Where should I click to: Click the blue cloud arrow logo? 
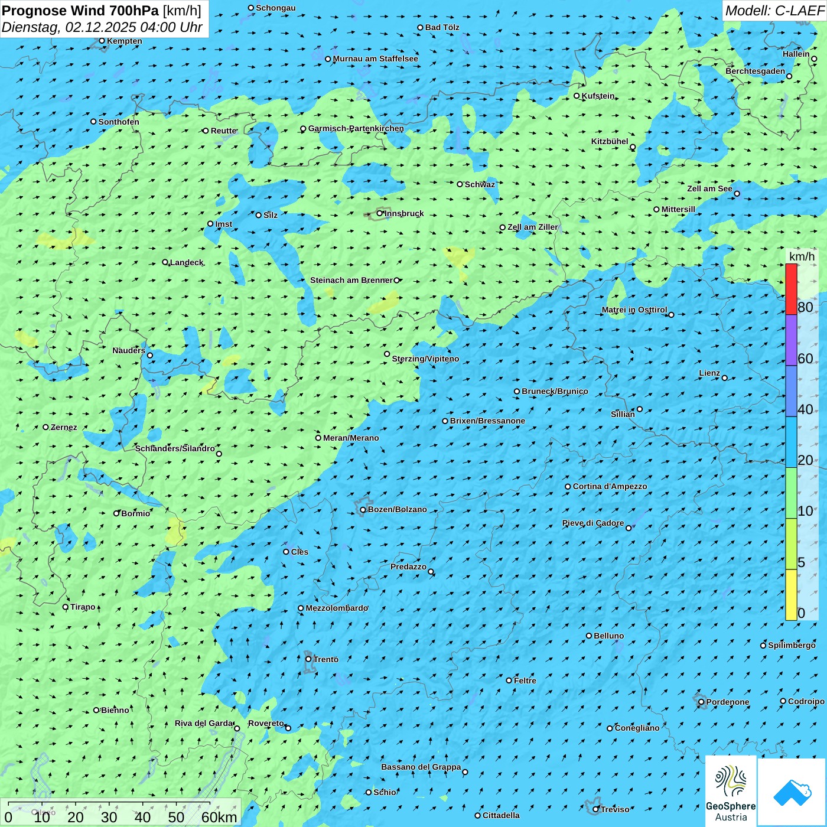792,792
